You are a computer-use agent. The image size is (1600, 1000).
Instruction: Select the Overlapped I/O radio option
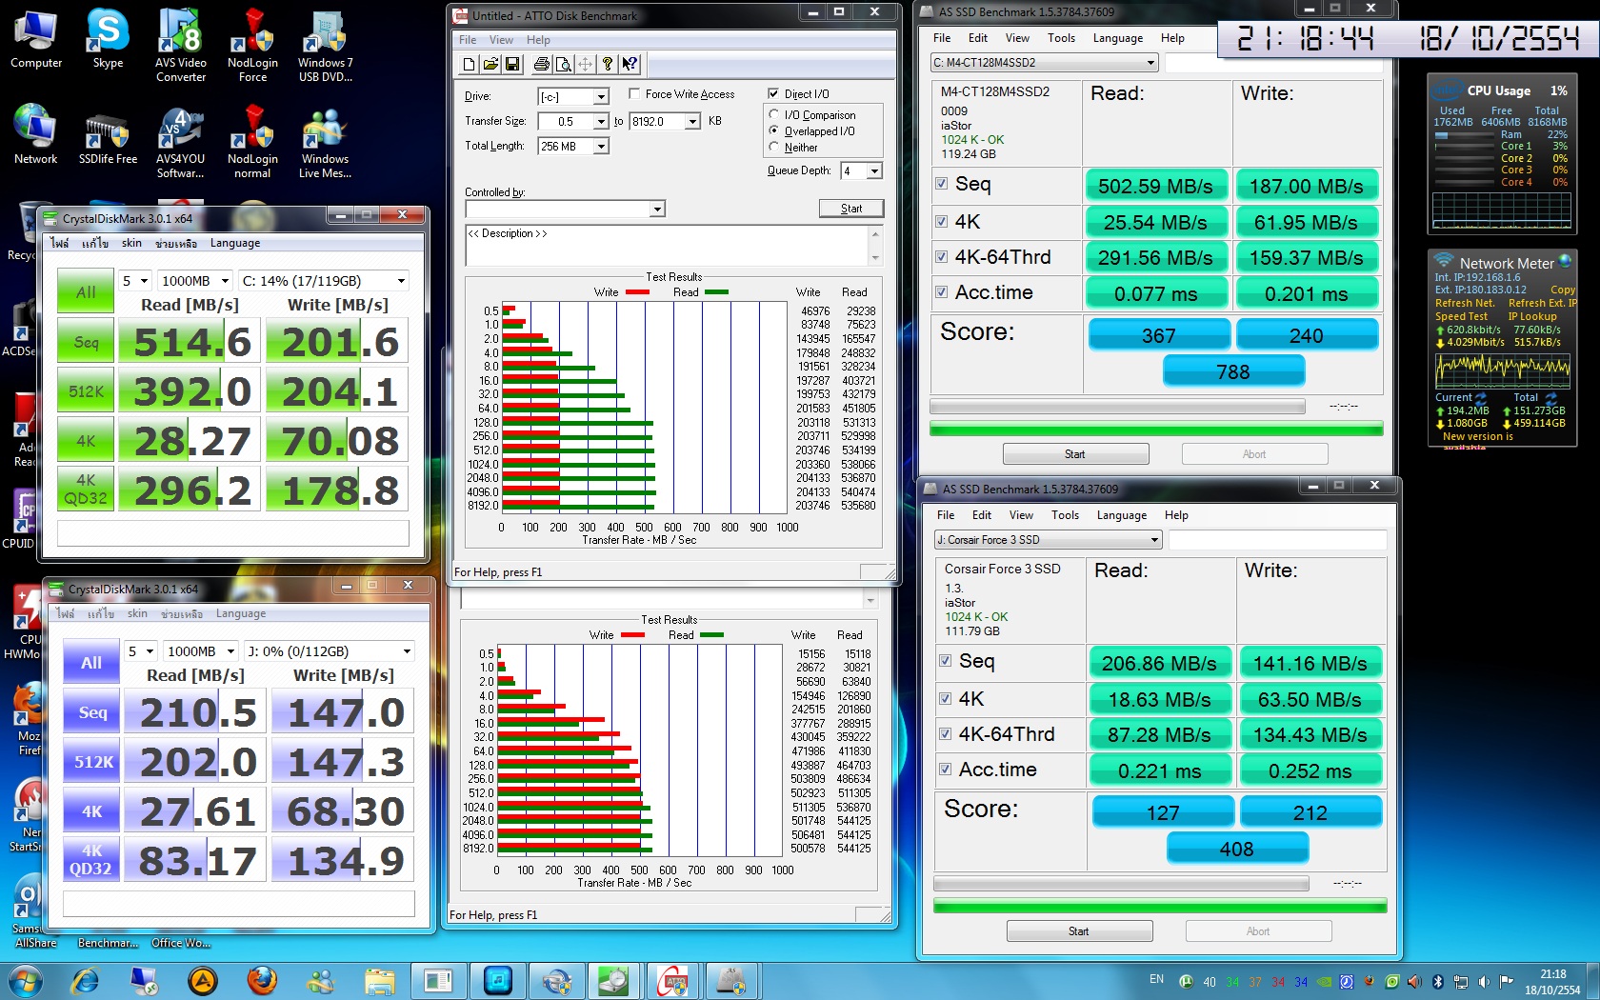click(x=774, y=130)
